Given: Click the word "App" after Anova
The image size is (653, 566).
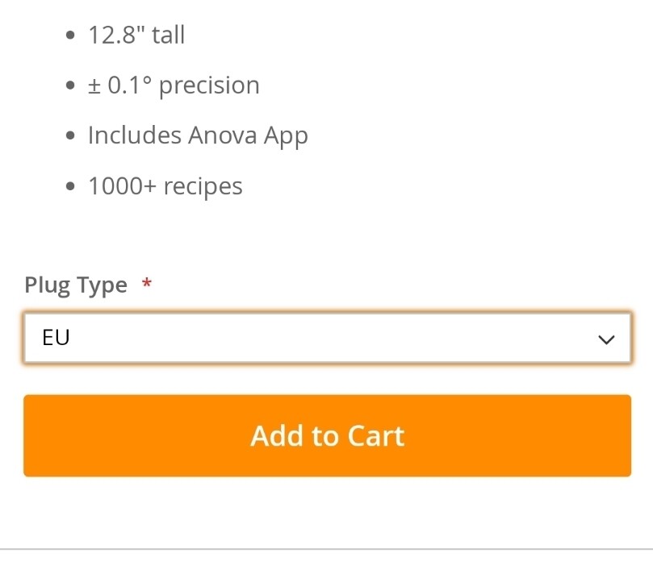Looking at the screenshot, I should click(x=286, y=136).
